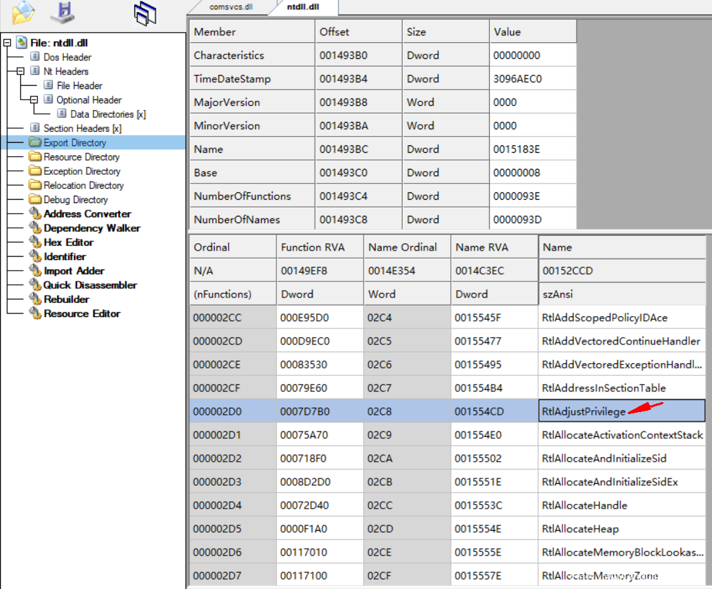Click the ordinal cell 000002D0
The width and height of the screenshot is (712, 589).
click(232, 411)
